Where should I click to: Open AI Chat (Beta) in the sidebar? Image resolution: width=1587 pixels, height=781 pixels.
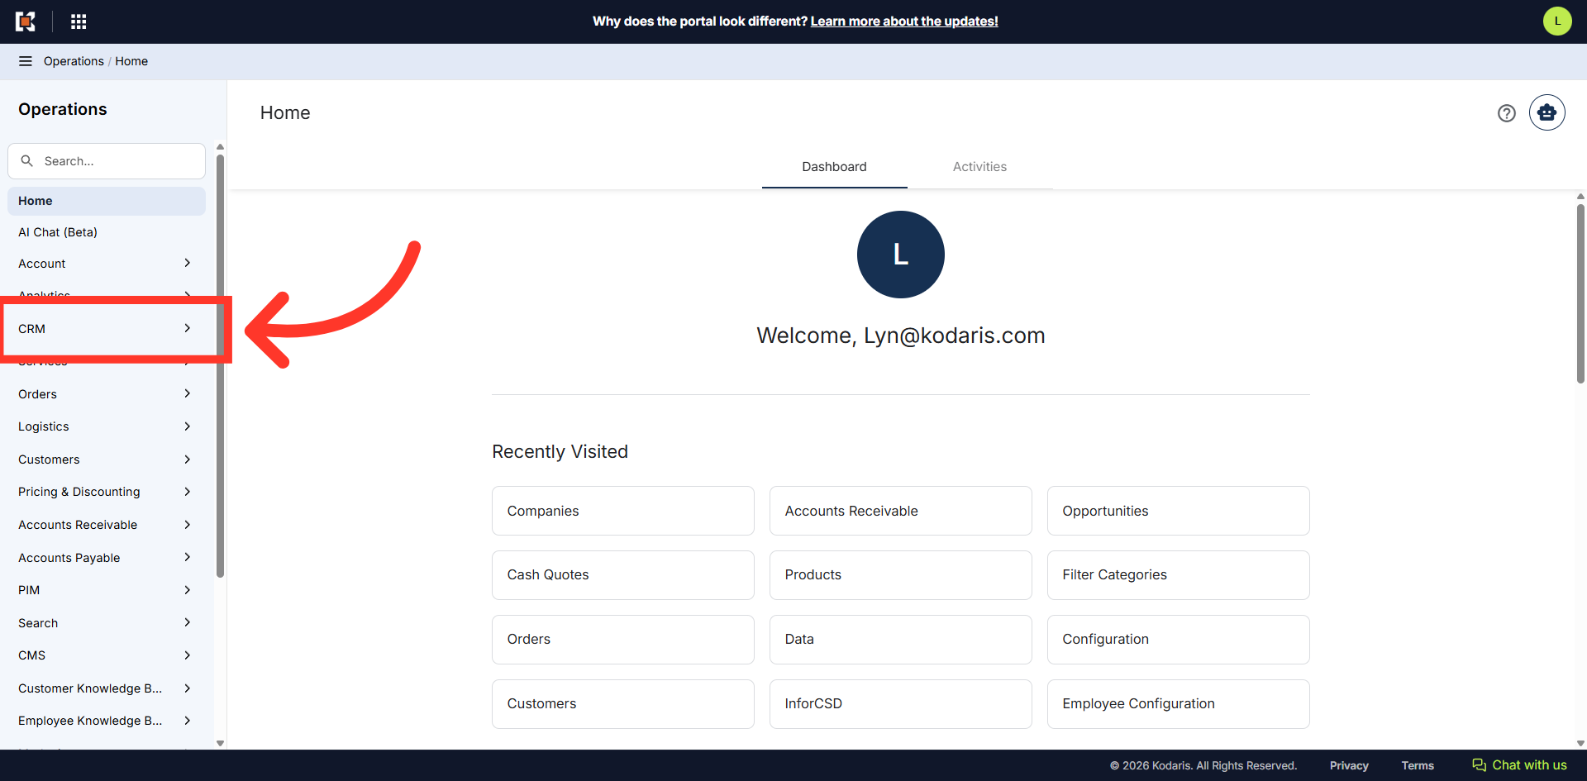click(107, 232)
